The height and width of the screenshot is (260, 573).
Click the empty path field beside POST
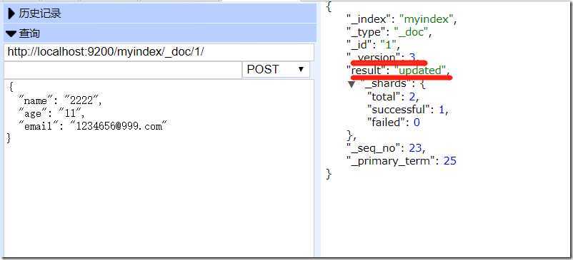[x=123, y=69]
